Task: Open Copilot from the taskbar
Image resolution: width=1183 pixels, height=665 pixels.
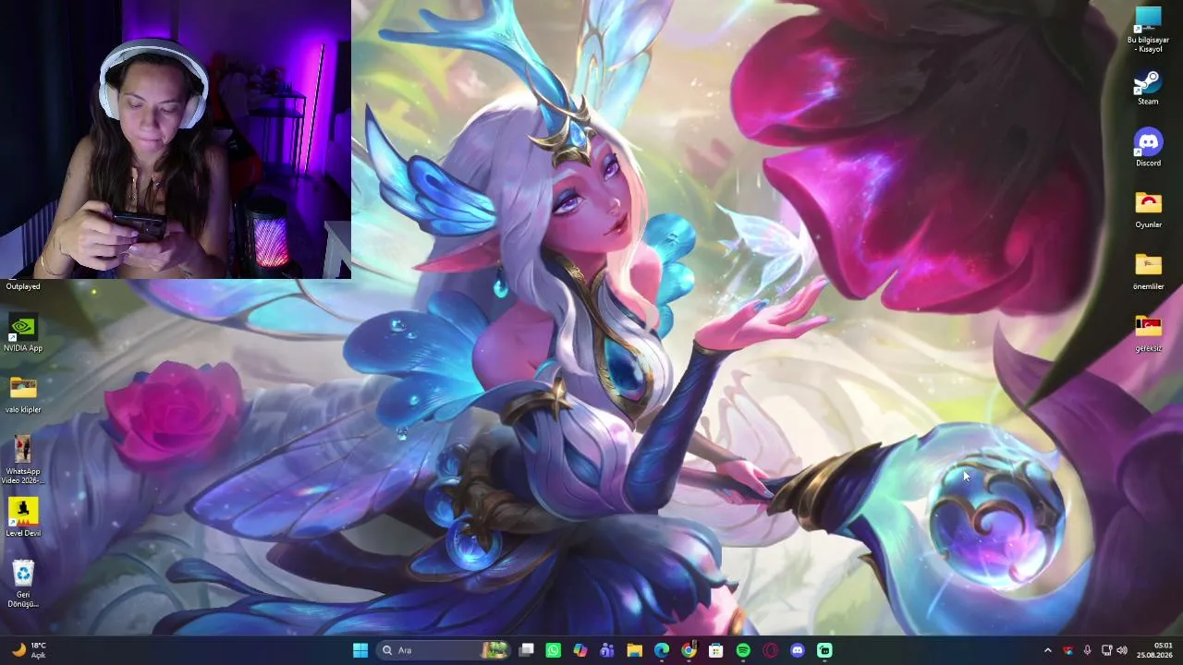Action: click(580, 650)
